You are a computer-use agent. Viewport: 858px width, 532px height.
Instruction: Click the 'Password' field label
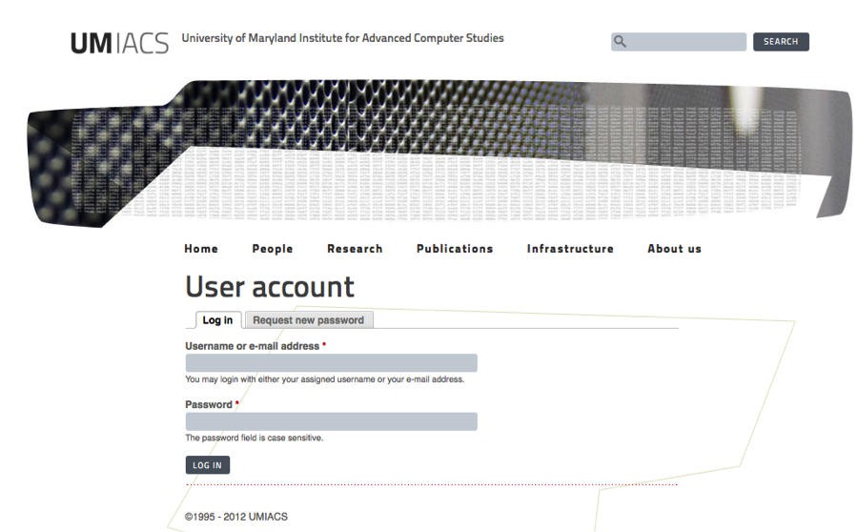pyautogui.click(x=209, y=404)
